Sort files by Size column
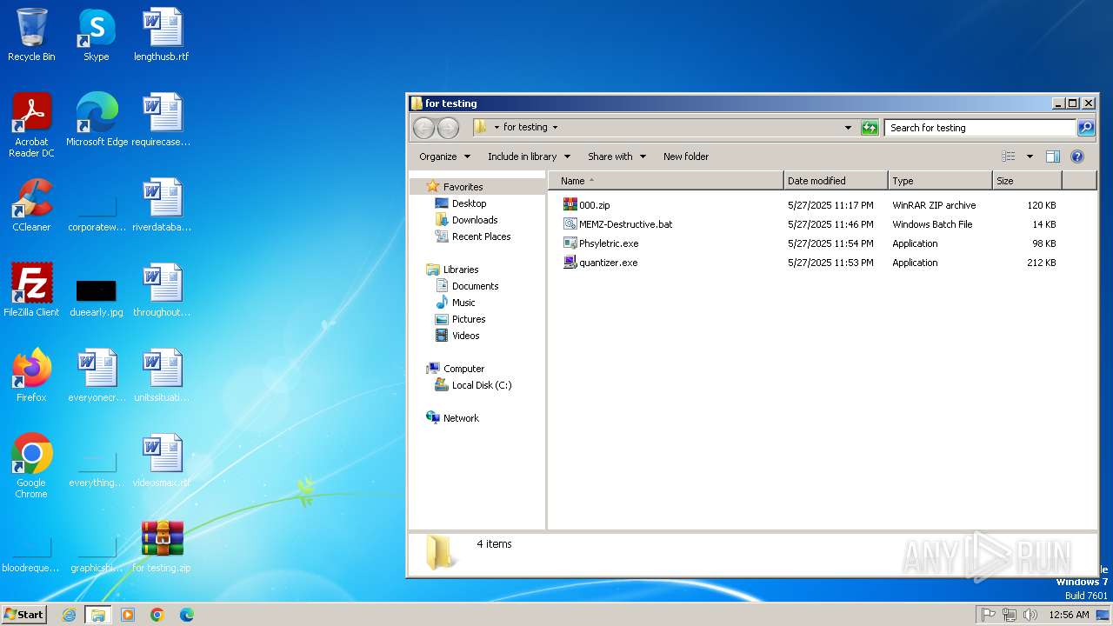Viewport: 1113px width, 626px height. 1027,181
